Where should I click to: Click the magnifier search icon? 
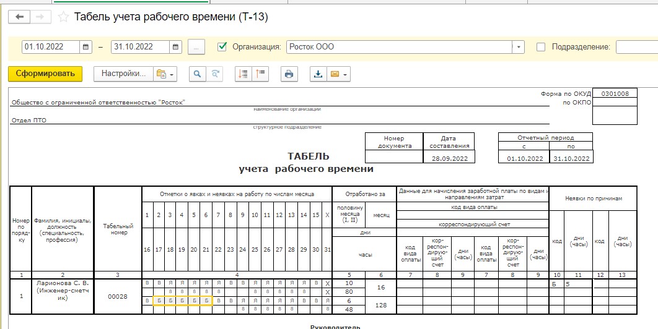pos(197,74)
